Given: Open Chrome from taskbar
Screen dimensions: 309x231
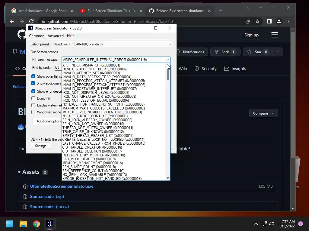Looking at the screenshot, I should [37, 224].
